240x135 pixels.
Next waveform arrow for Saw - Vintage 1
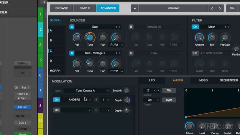pyautogui.click(x=120, y=53)
